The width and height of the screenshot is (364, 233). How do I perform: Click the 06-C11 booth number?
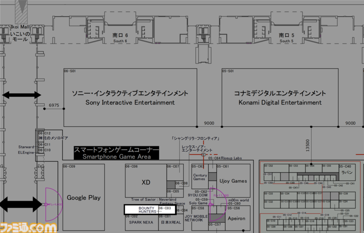pyautogui.click(x=44, y=144)
